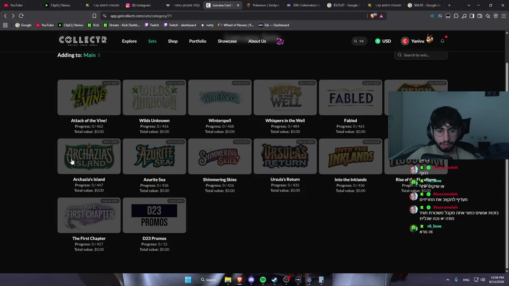This screenshot has height=286, width=509.
Task: Show hidden system tray icons
Action: [x=448, y=280]
